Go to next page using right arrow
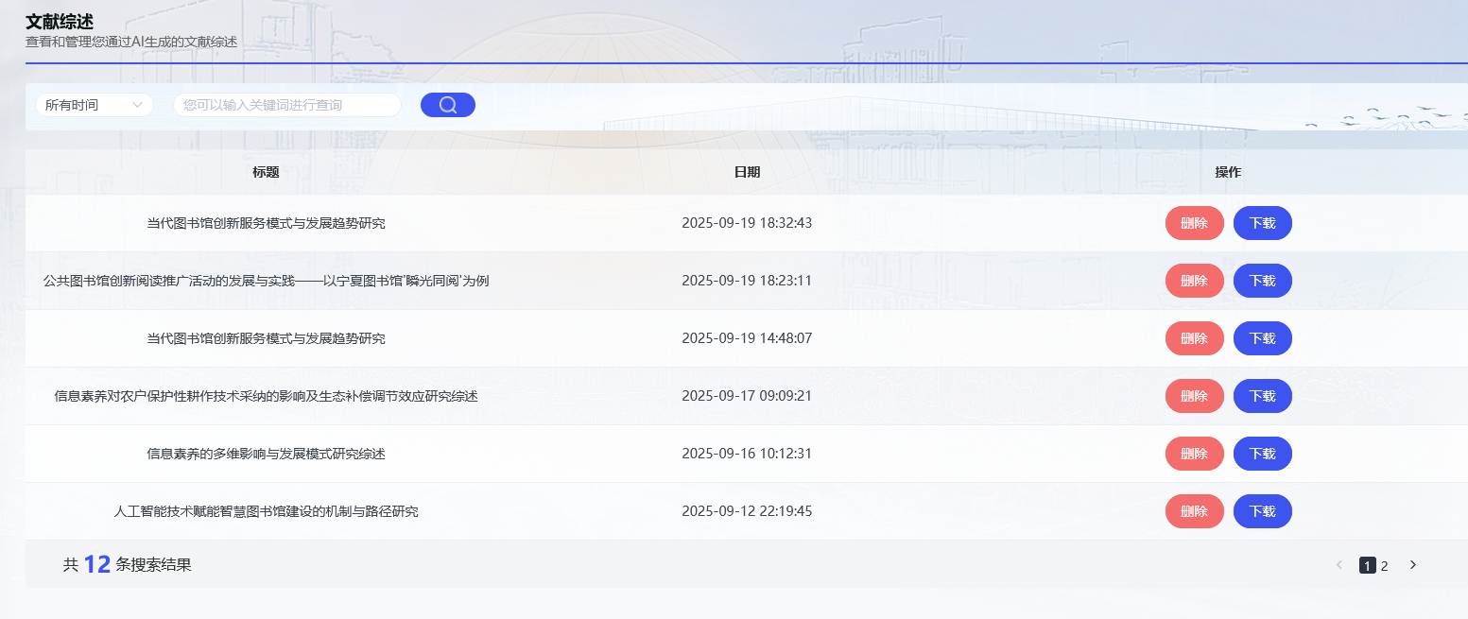Image resolution: width=1468 pixels, height=619 pixels. (1413, 565)
